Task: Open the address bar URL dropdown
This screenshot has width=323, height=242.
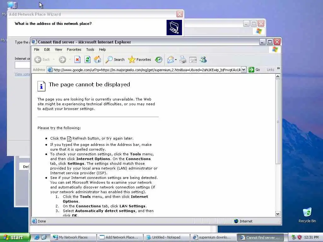Action: click(244, 70)
